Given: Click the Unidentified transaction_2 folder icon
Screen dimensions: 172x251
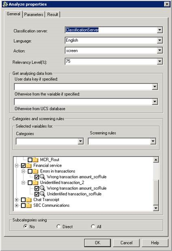Looking at the screenshot, I should click(36, 182).
